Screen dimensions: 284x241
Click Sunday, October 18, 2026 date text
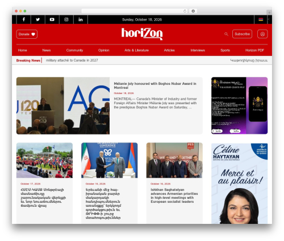click(x=142, y=19)
